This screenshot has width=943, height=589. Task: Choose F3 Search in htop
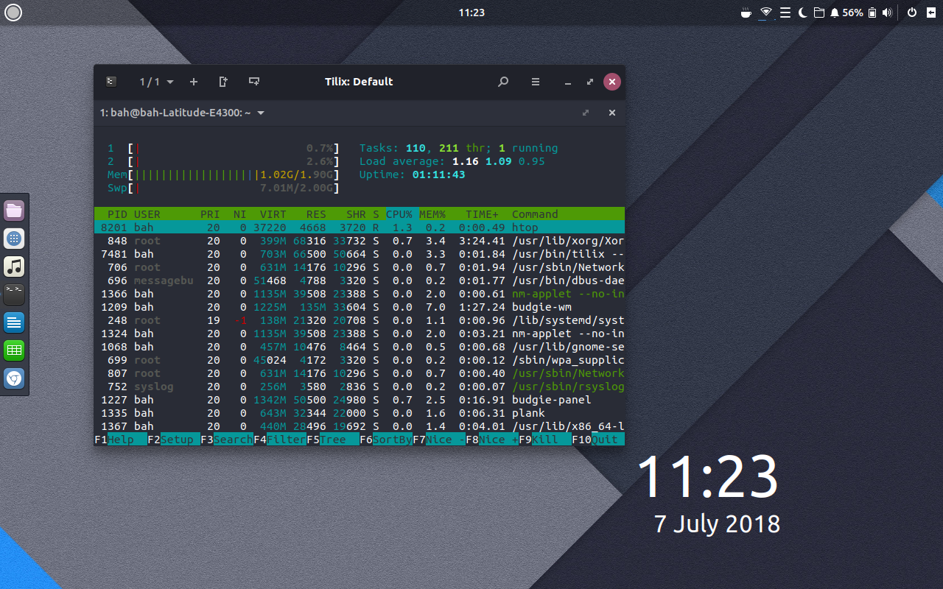click(227, 440)
